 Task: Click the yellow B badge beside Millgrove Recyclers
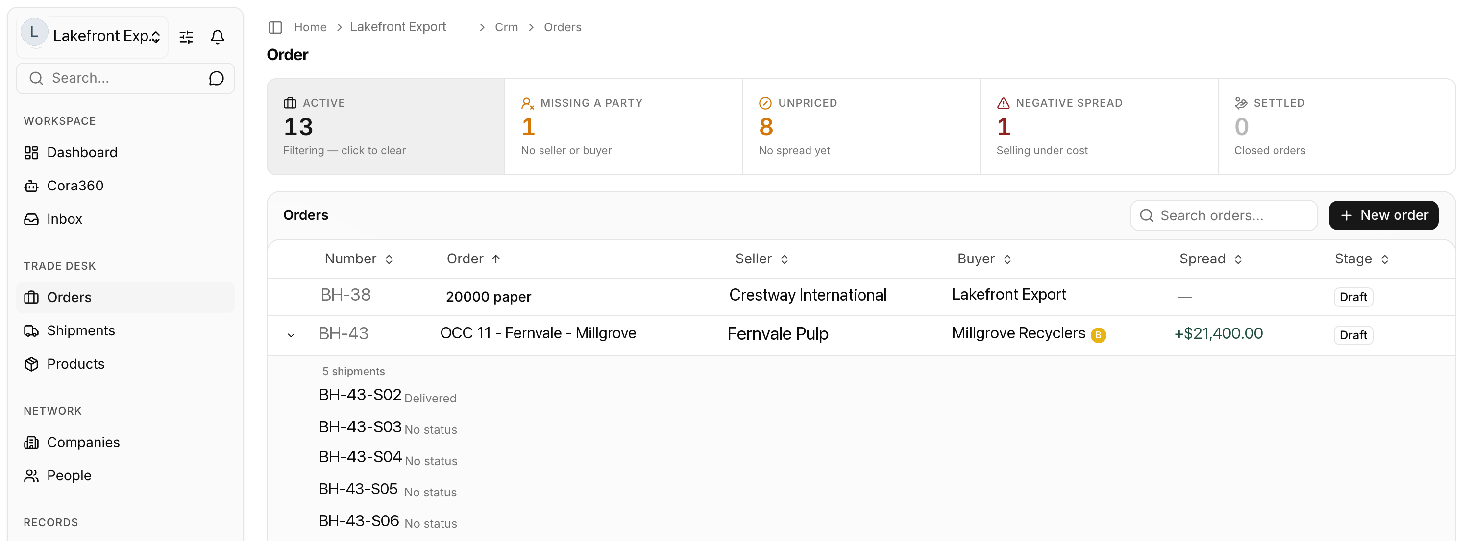1098,335
